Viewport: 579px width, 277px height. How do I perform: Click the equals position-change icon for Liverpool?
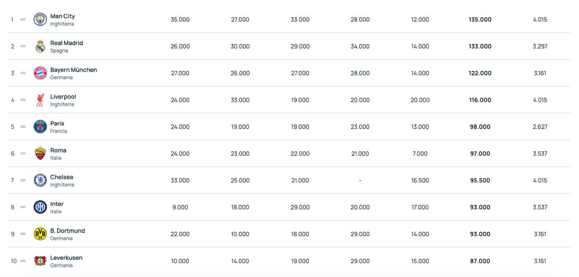pos(23,100)
